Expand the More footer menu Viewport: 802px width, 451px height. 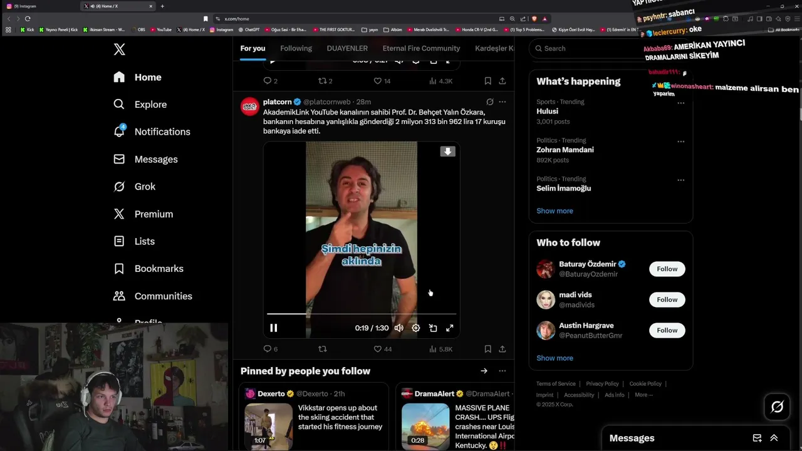pos(643,395)
